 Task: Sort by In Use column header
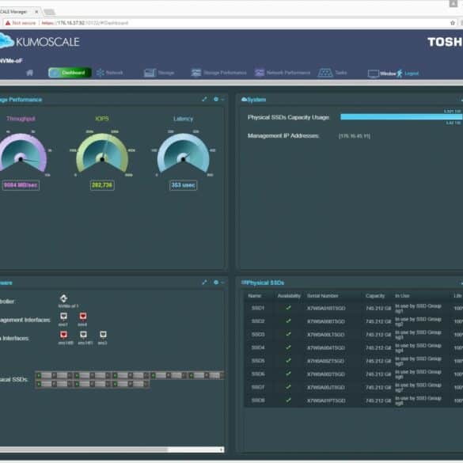402,295
